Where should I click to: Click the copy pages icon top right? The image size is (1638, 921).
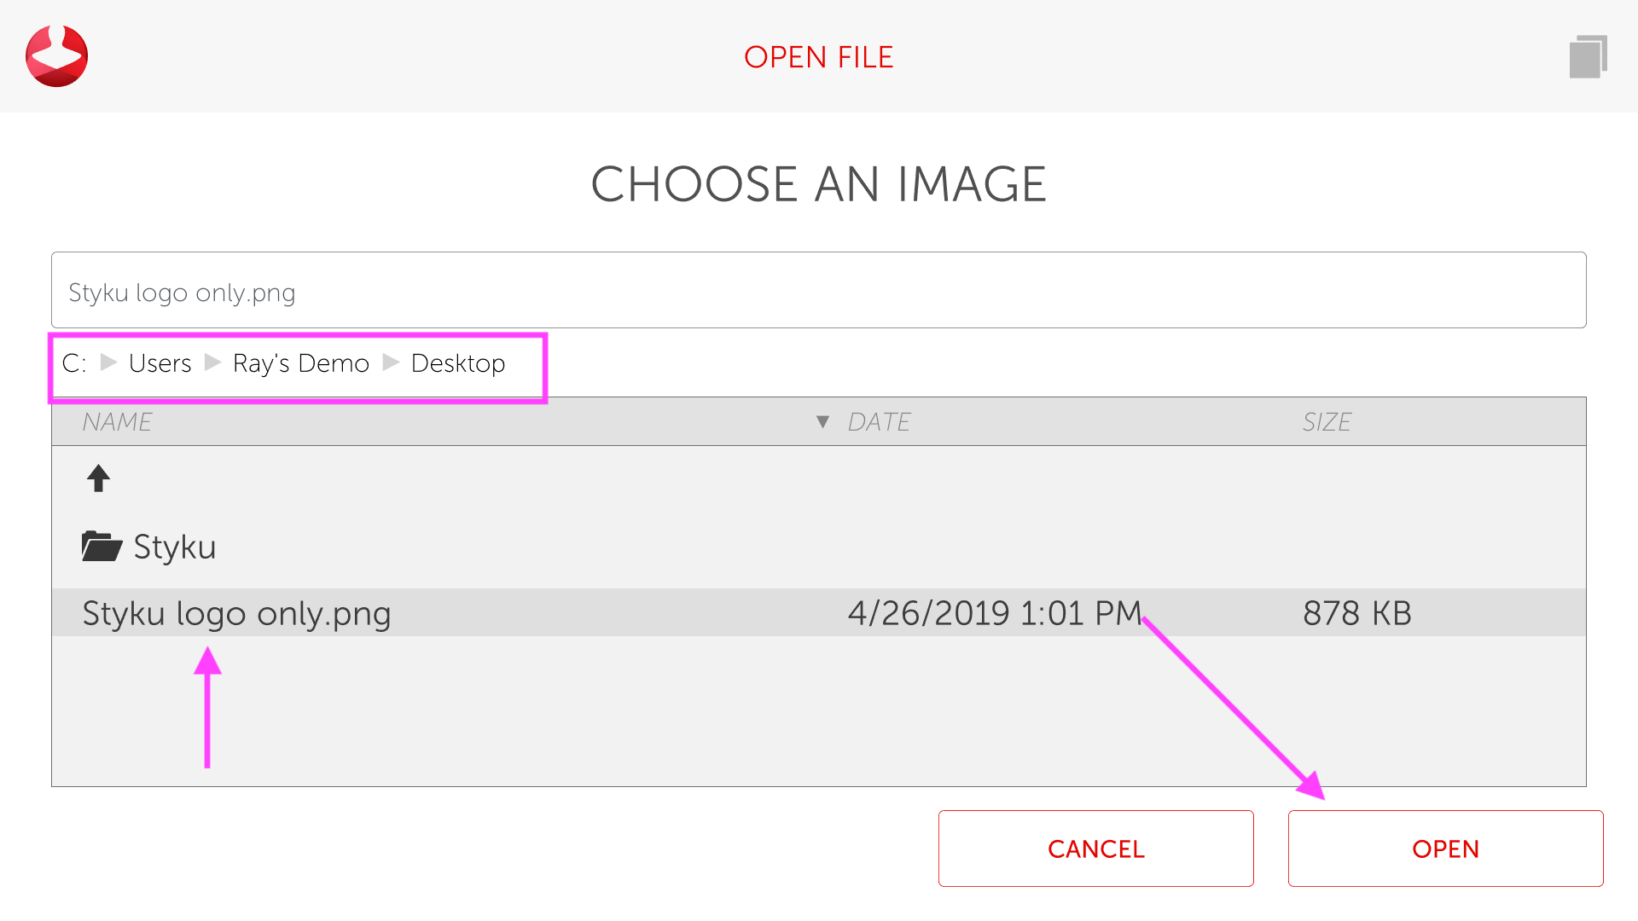pyautogui.click(x=1588, y=57)
